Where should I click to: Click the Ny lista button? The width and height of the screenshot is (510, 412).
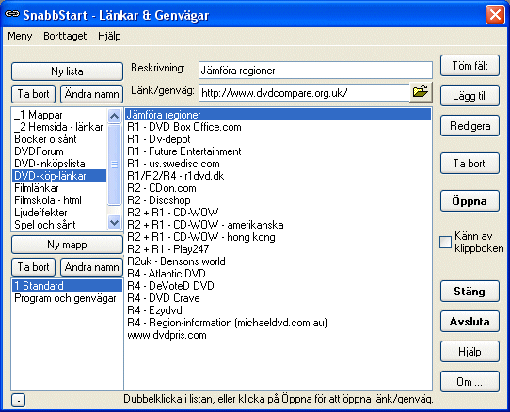67,71
